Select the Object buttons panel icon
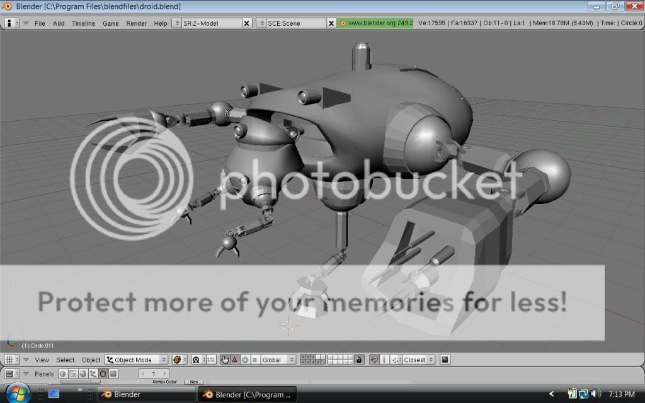 [x=91, y=374]
